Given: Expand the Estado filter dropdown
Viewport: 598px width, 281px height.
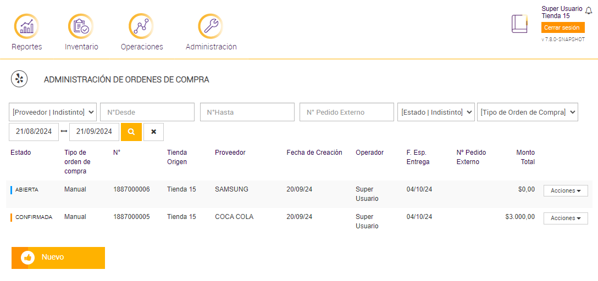Looking at the screenshot, I should point(436,112).
